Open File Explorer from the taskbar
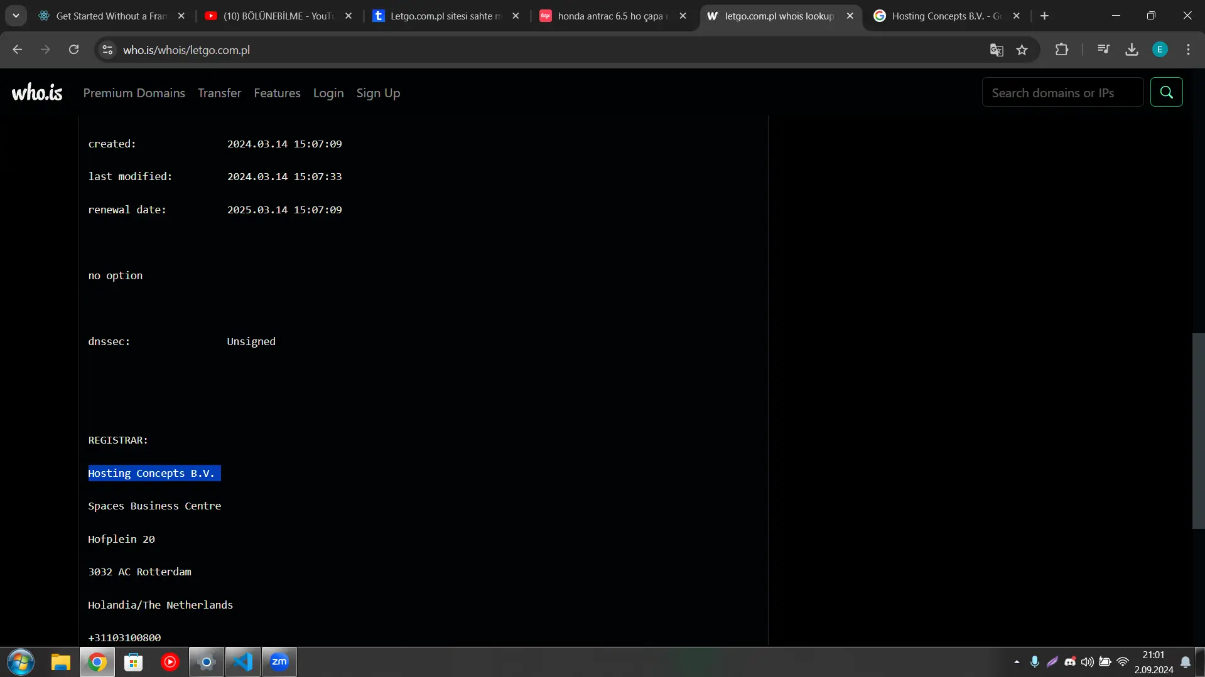The image size is (1205, 677). click(x=61, y=662)
